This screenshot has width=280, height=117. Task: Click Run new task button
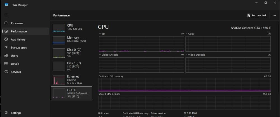(257, 15)
